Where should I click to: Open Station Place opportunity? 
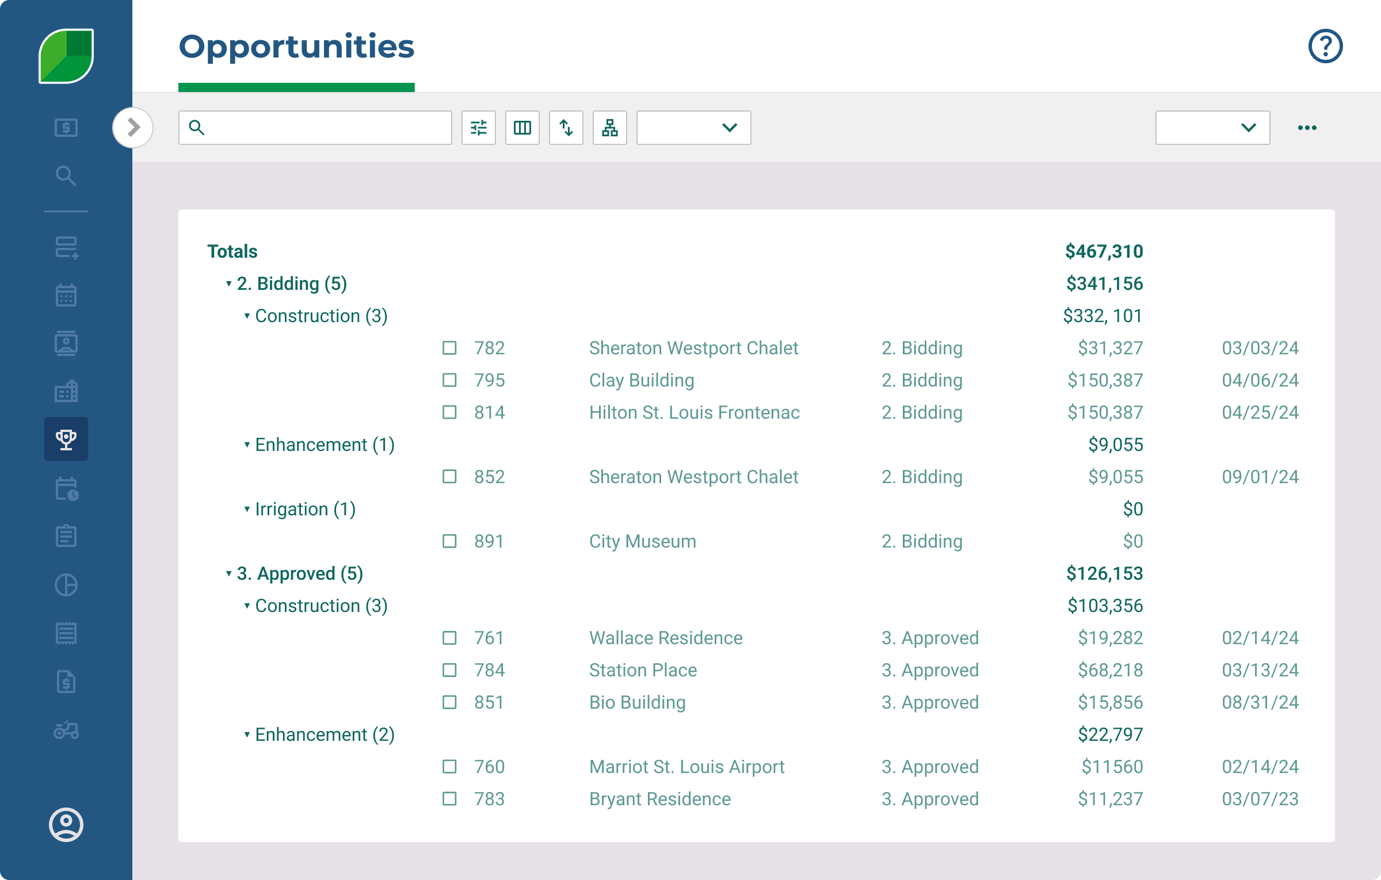coord(643,670)
